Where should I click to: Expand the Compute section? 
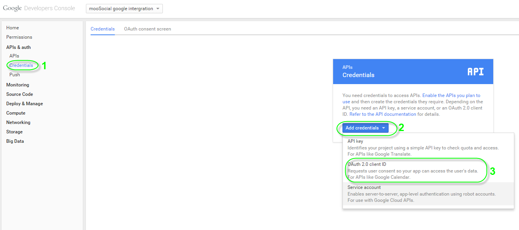click(16, 113)
